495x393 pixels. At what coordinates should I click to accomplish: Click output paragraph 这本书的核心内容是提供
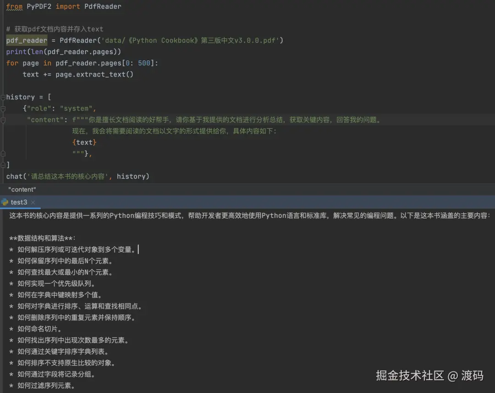coord(250,216)
